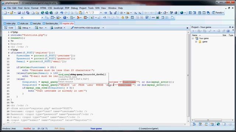Click the first icon in bottom panel tab strip

(194, 124)
